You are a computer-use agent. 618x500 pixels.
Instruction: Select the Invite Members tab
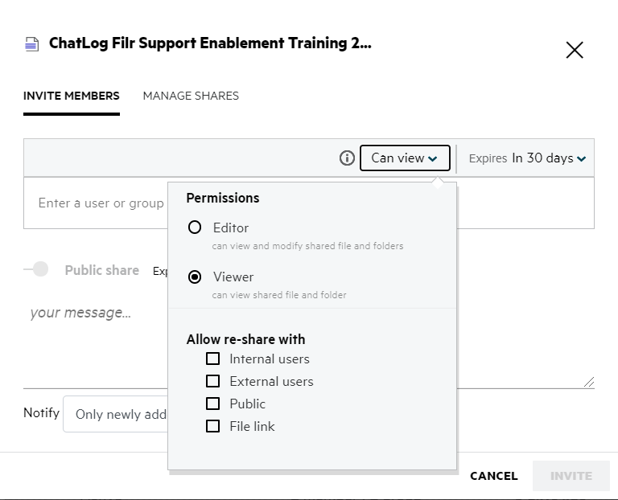pos(72,96)
